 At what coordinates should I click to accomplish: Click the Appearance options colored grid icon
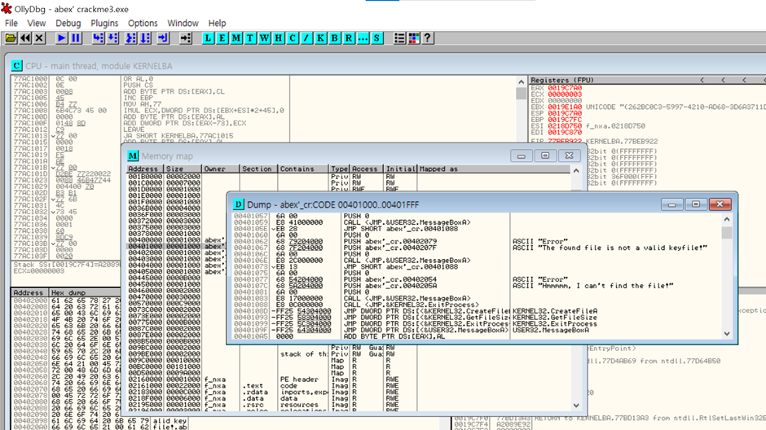click(414, 38)
